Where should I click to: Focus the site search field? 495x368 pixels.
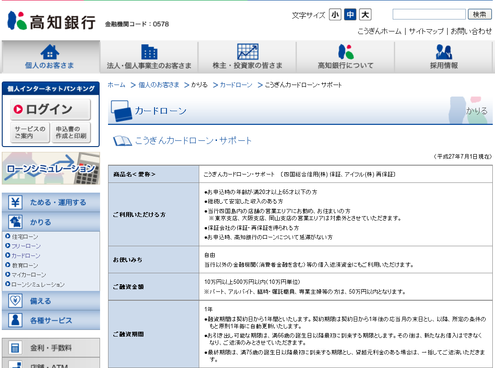(429, 14)
